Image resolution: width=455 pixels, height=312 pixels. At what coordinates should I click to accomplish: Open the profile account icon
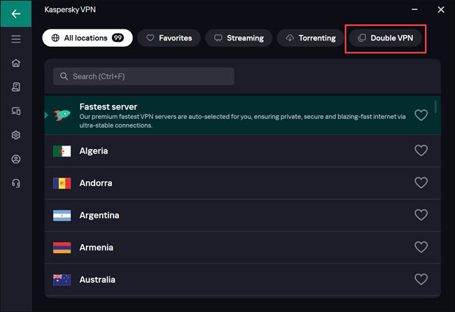(x=15, y=159)
